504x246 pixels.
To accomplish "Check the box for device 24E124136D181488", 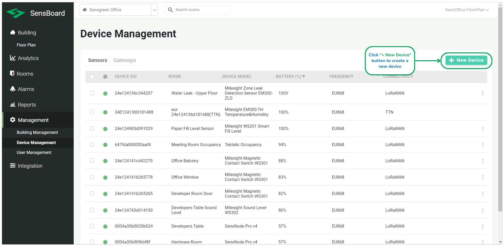I will point(92,112).
